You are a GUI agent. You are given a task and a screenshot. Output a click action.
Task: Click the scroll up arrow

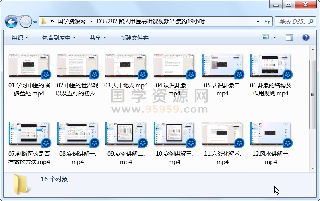[313, 49]
